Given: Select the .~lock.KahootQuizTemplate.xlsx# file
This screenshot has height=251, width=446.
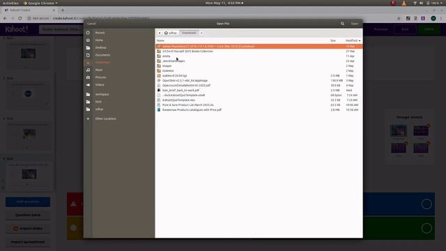Looking at the screenshot, I should tap(259, 95).
